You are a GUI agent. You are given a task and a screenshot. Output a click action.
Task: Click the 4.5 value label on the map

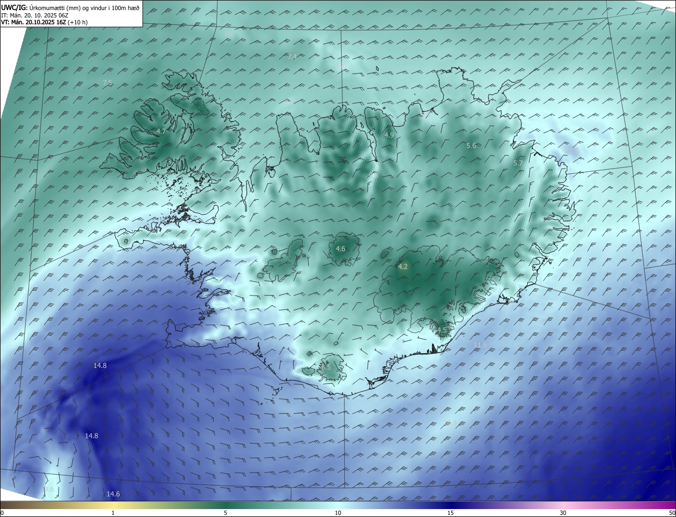[x=442, y=330]
